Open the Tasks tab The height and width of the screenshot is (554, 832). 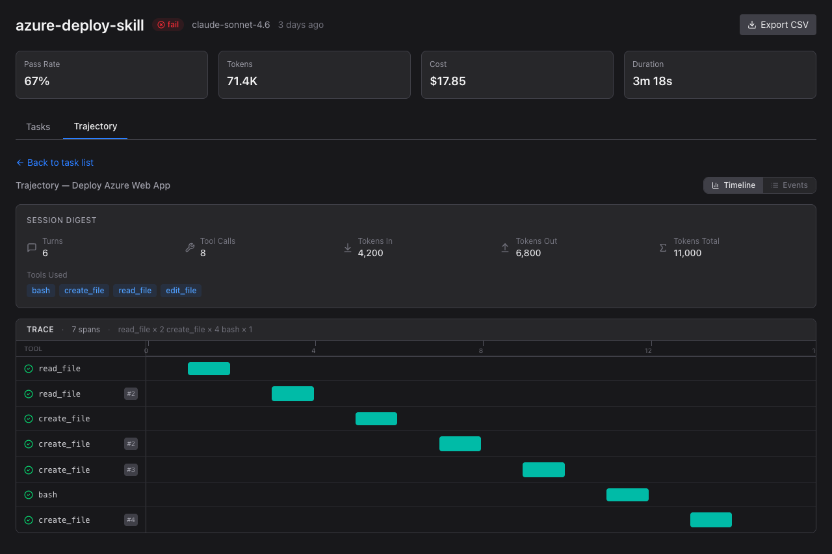tap(38, 127)
